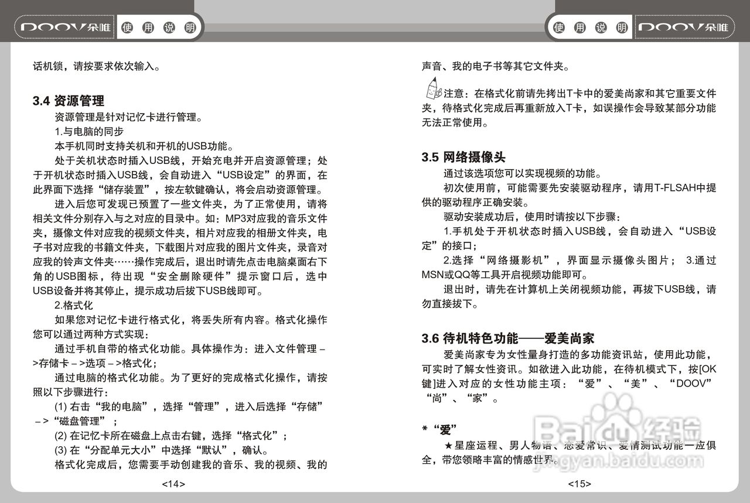The height and width of the screenshot is (503, 750).
Task: Click line "本手机同时支持关机和开机的USB功能。"
Action: [144, 146]
